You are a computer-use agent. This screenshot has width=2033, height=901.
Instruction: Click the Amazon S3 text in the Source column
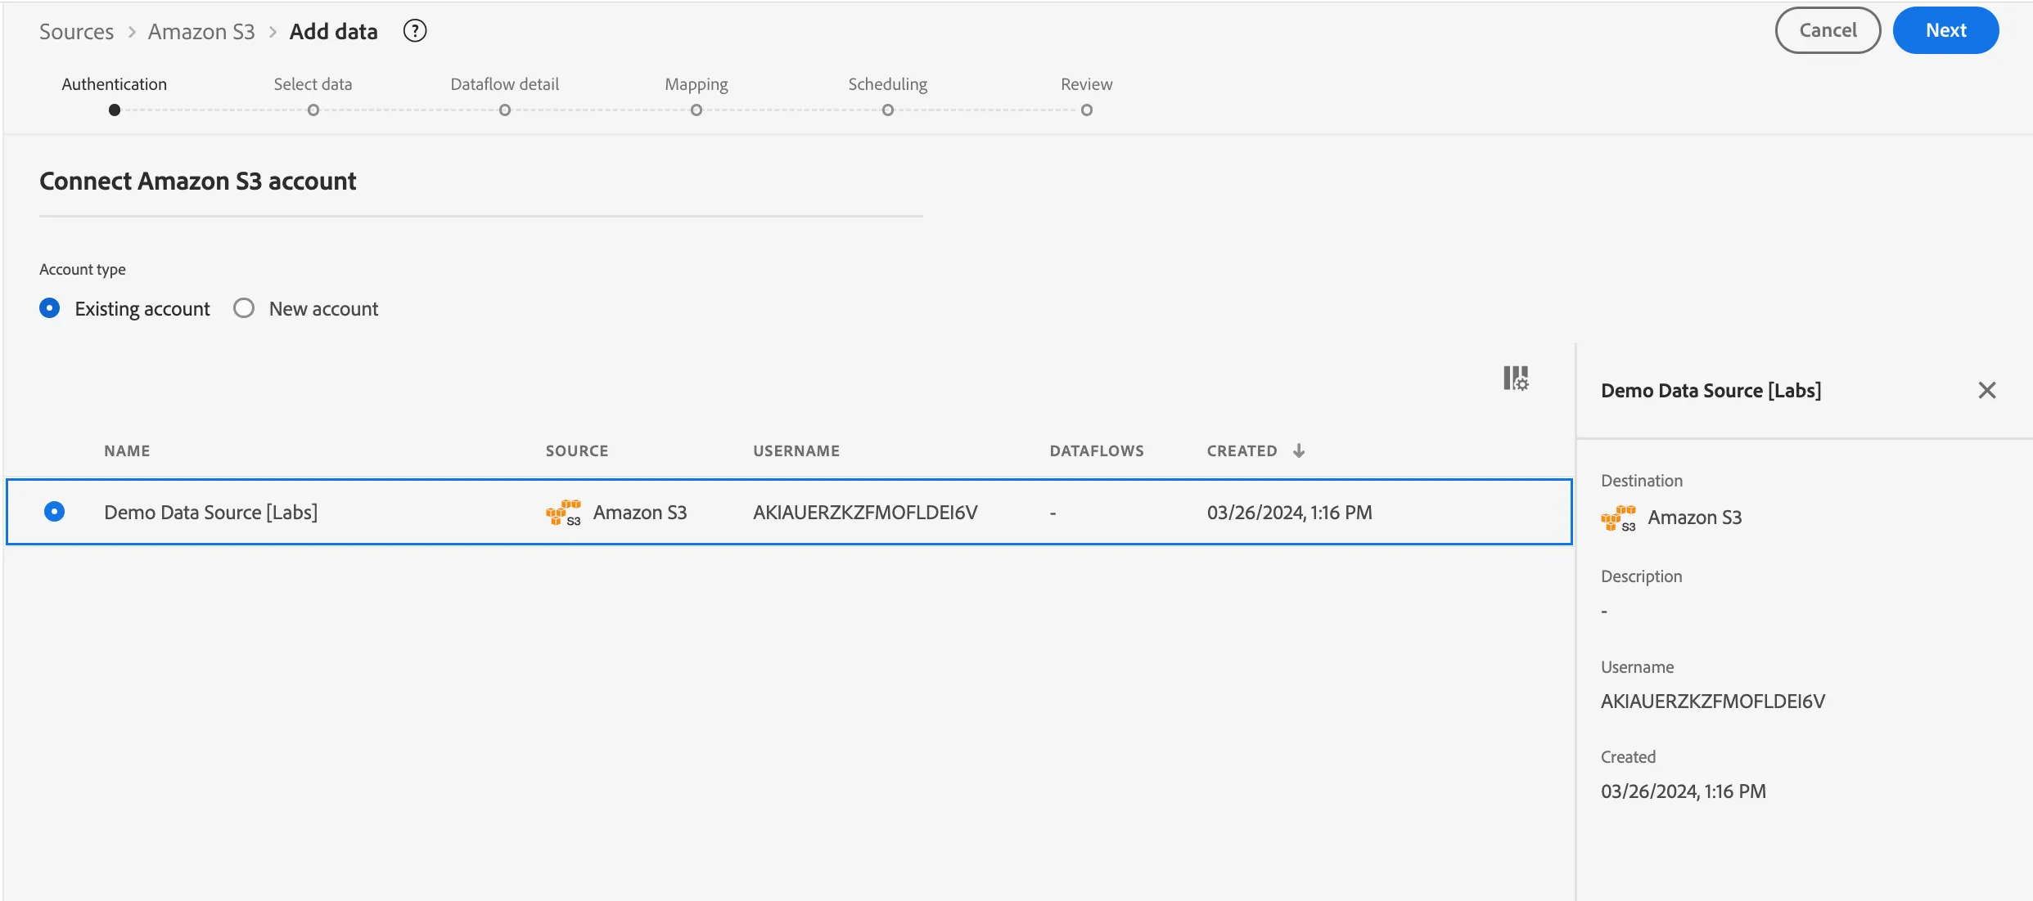[x=640, y=513]
